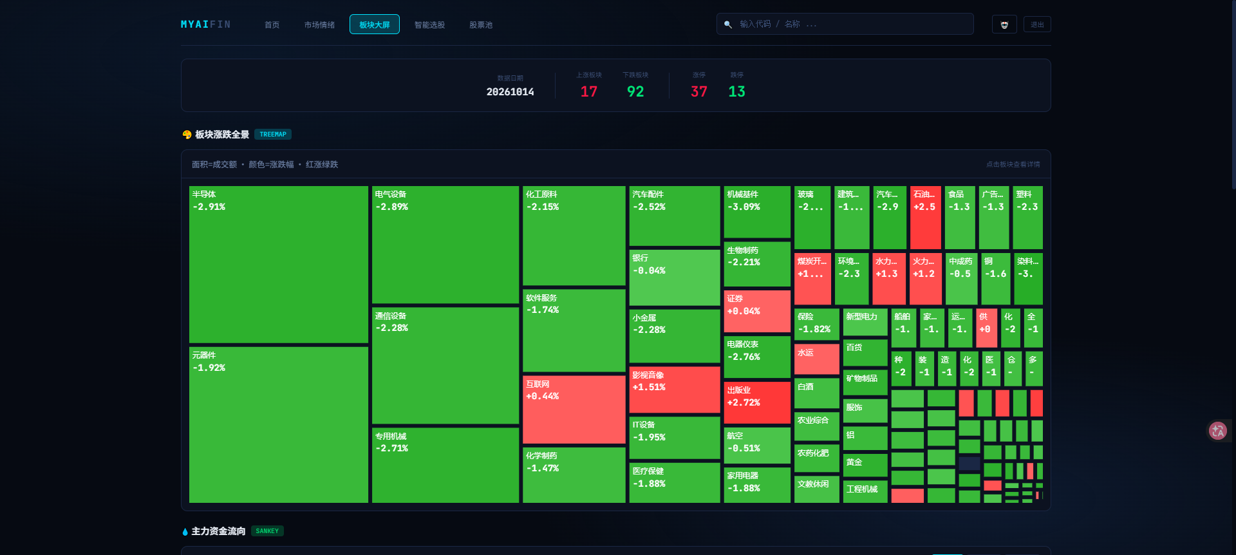Open the 元器件 sector block
Image resolution: width=1236 pixels, height=555 pixels.
pyautogui.click(x=279, y=425)
